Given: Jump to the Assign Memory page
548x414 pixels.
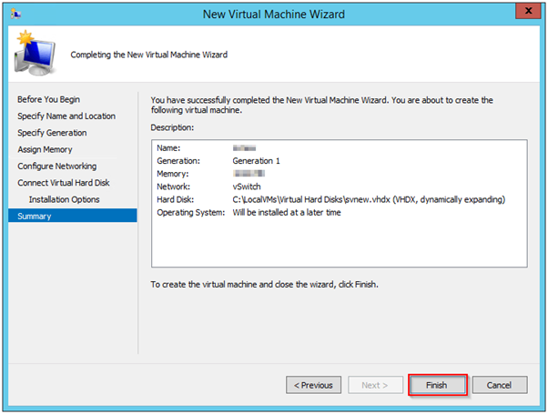Looking at the screenshot, I should coord(45,149).
